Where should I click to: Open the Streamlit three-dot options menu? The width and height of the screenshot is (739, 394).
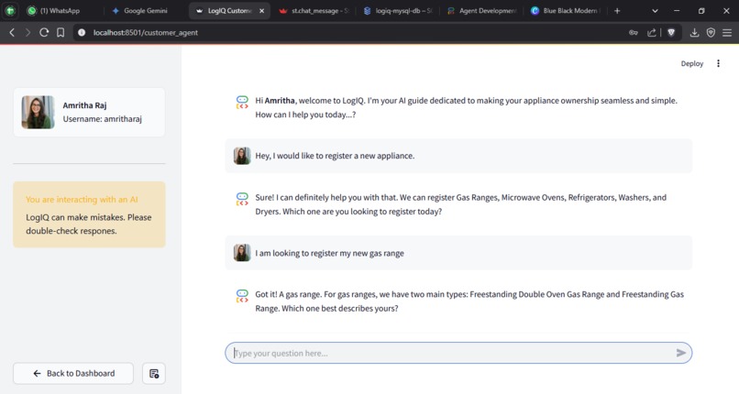[x=718, y=63]
